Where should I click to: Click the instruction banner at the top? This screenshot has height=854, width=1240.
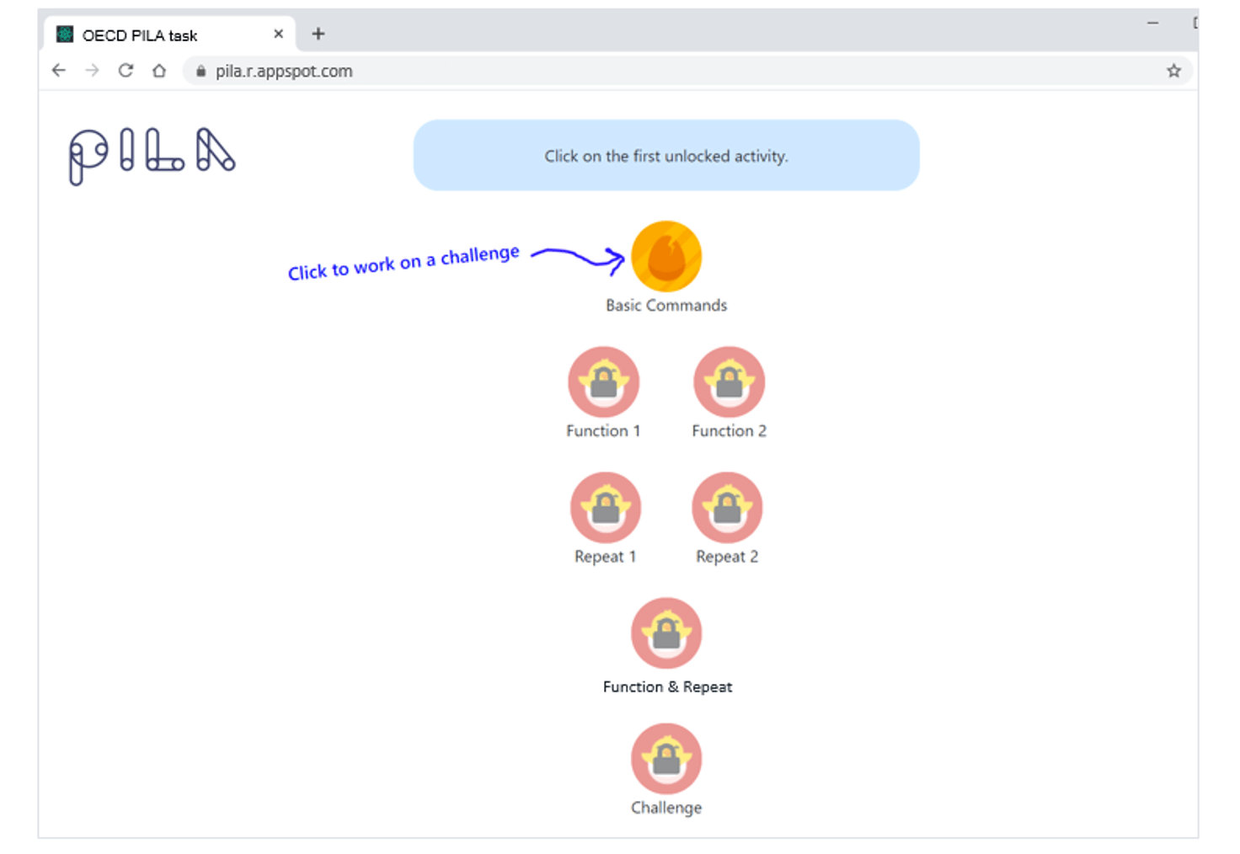click(665, 155)
